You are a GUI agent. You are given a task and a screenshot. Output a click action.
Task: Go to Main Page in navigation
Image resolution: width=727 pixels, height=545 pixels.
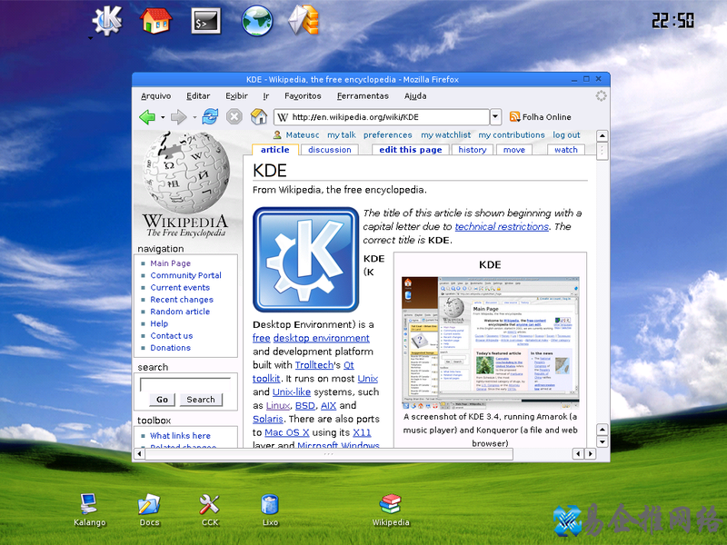tap(170, 263)
